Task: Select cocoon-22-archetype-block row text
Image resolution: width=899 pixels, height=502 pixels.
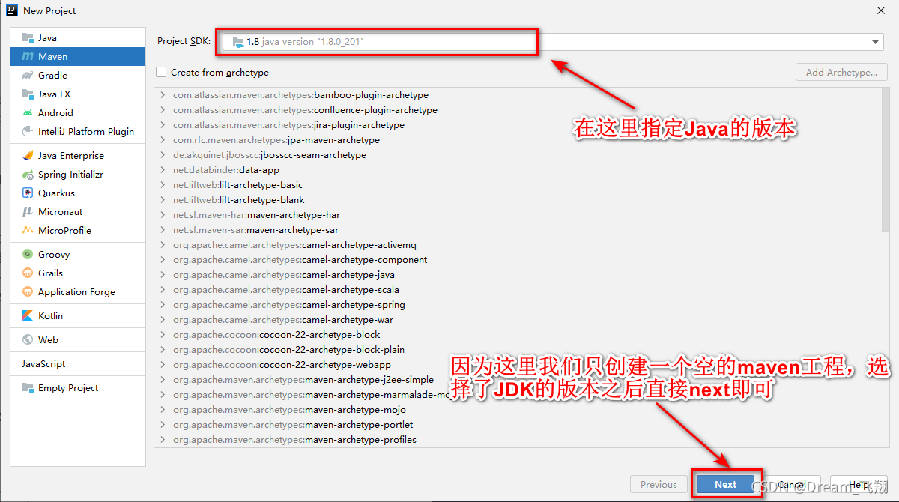Action: [276, 335]
